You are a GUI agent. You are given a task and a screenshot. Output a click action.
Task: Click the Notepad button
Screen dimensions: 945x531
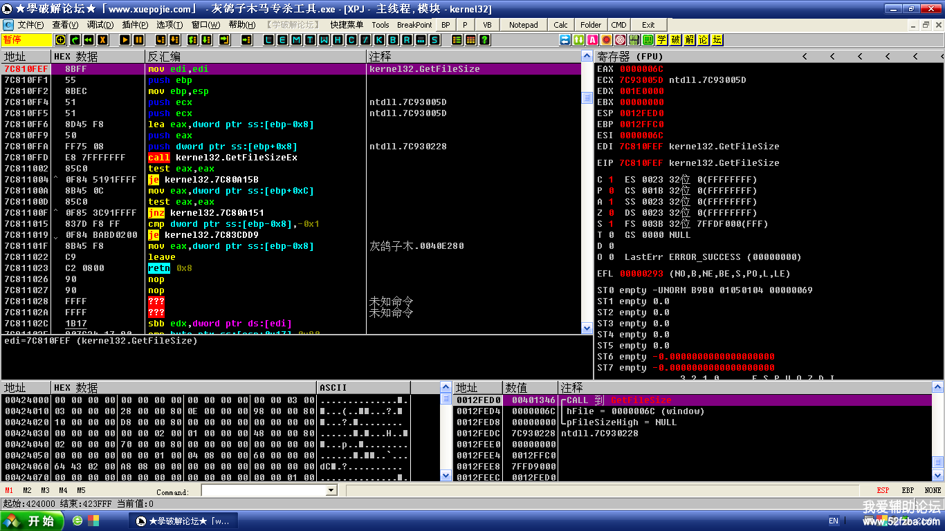(x=523, y=25)
